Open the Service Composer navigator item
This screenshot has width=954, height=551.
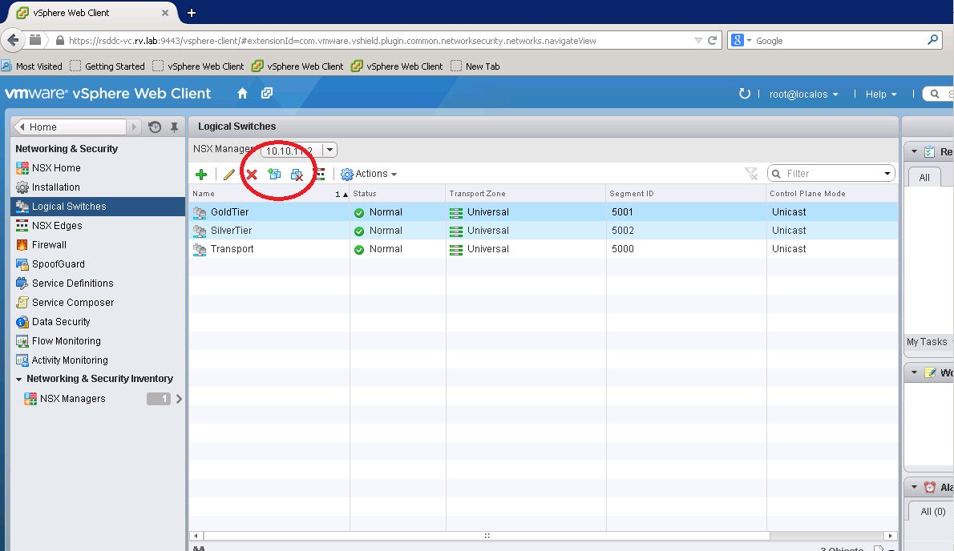click(x=72, y=303)
